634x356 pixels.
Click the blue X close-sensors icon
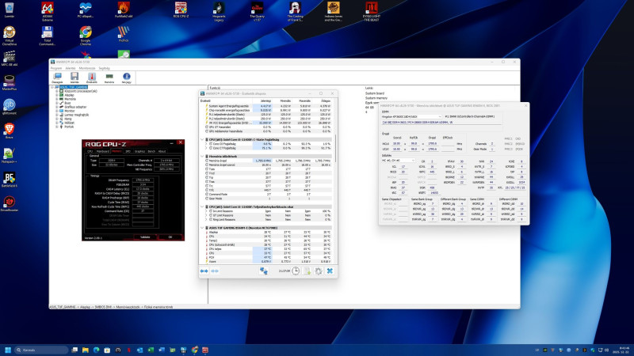(x=329, y=271)
